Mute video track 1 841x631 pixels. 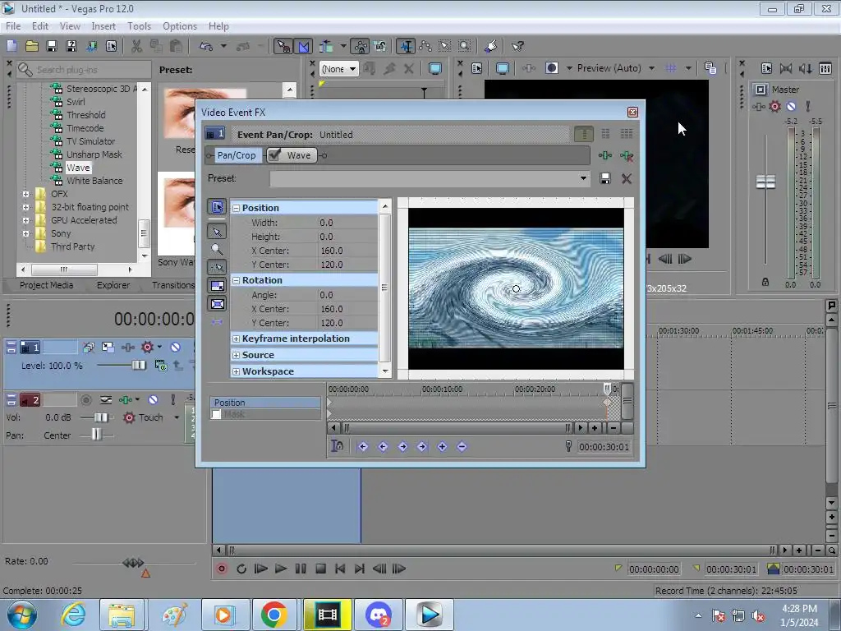176,348
